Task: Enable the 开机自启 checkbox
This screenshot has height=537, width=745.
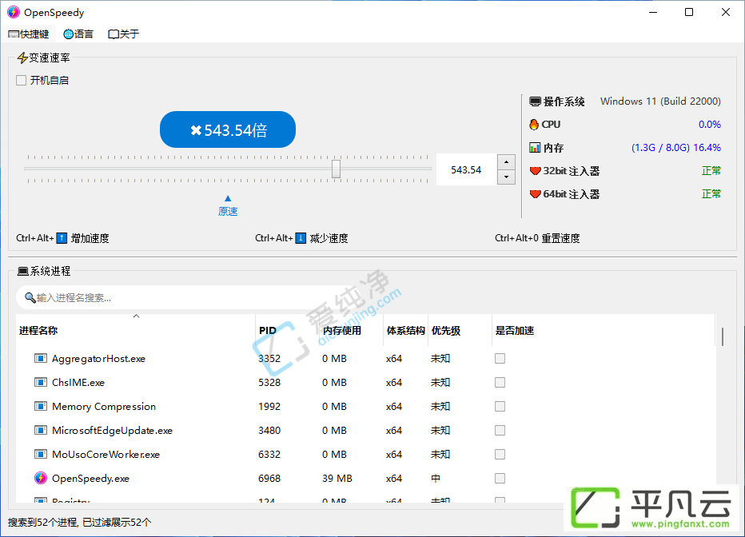Action: coord(21,80)
